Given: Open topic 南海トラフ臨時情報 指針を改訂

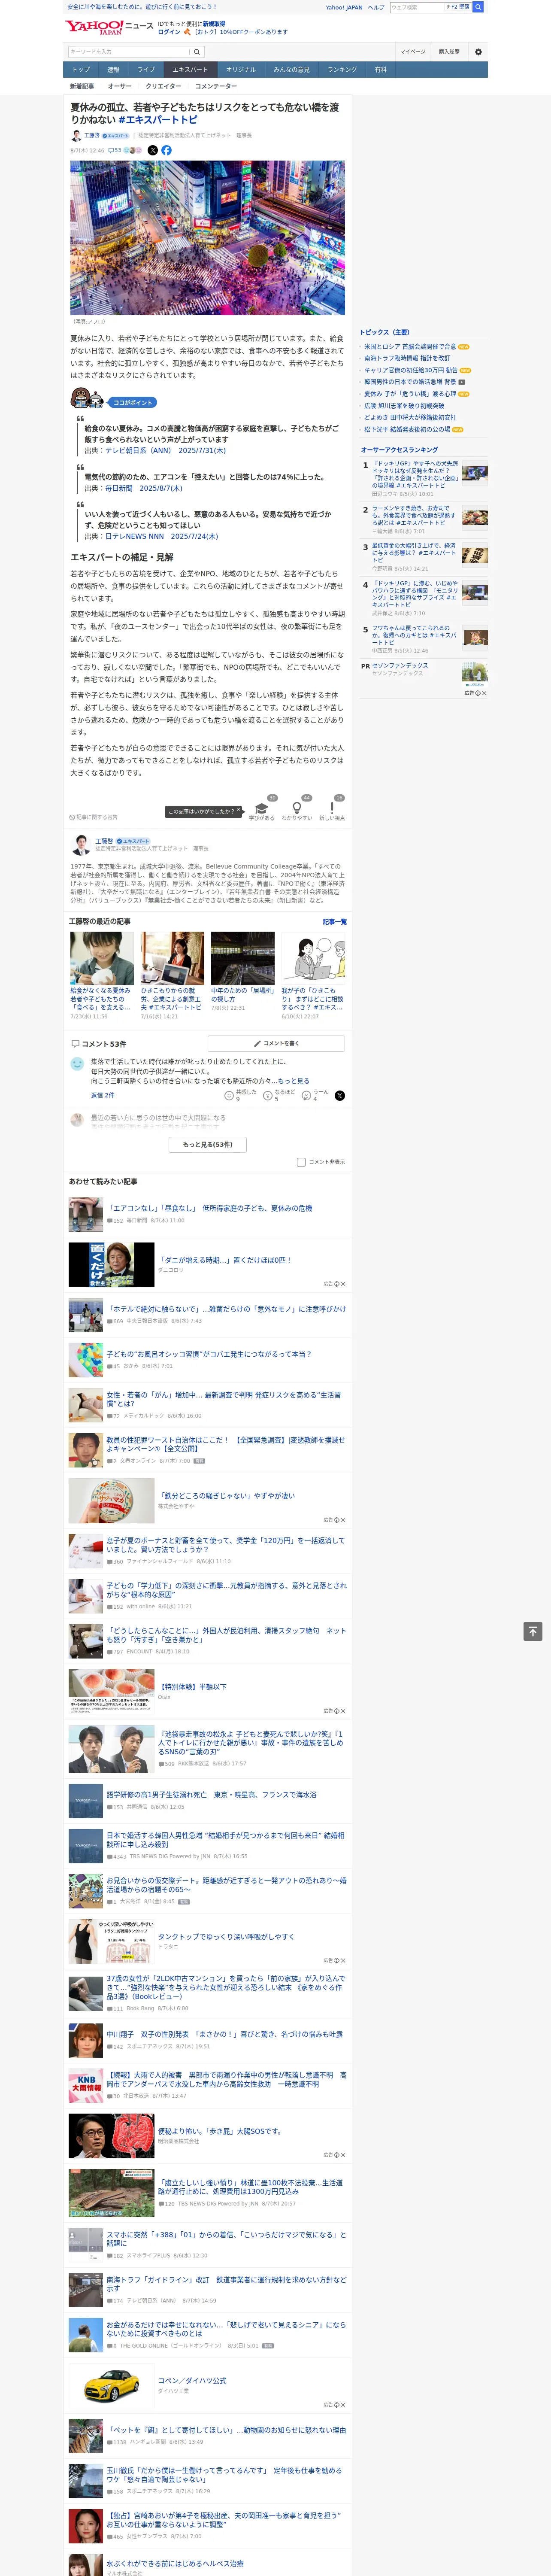Looking at the screenshot, I should pyautogui.click(x=407, y=358).
